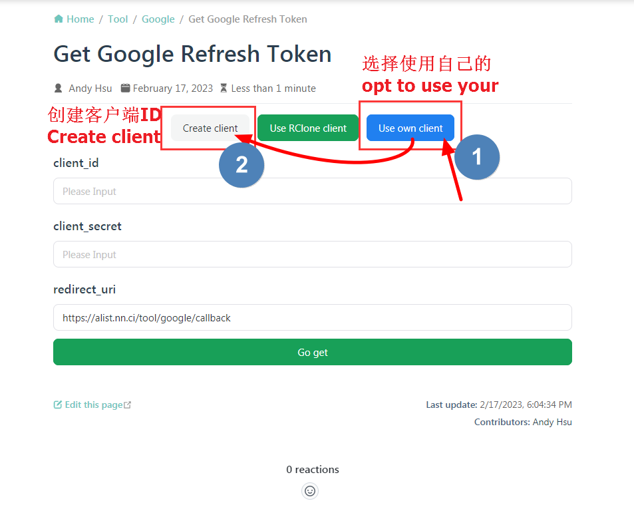Click external link icon after Edit this page
Viewport: 634px width, 505px height.
pos(127,405)
